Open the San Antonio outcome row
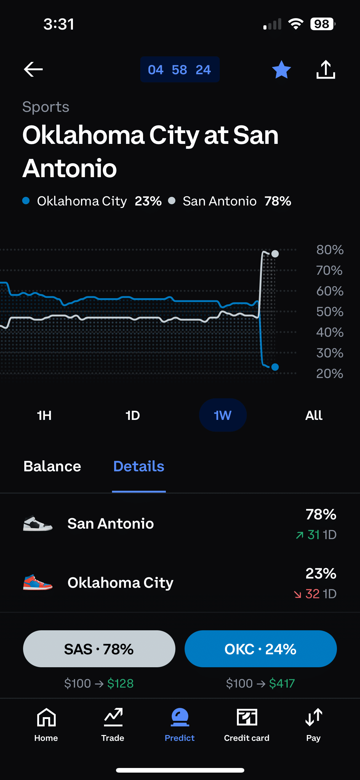 click(x=180, y=524)
